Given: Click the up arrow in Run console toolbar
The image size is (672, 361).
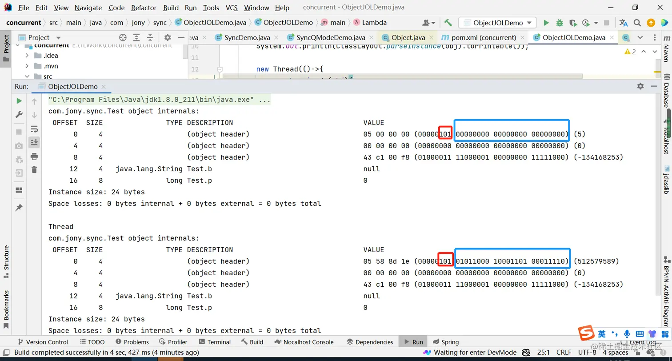Looking at the screenshot, I should pyautogui.click(x=34, y=102).
